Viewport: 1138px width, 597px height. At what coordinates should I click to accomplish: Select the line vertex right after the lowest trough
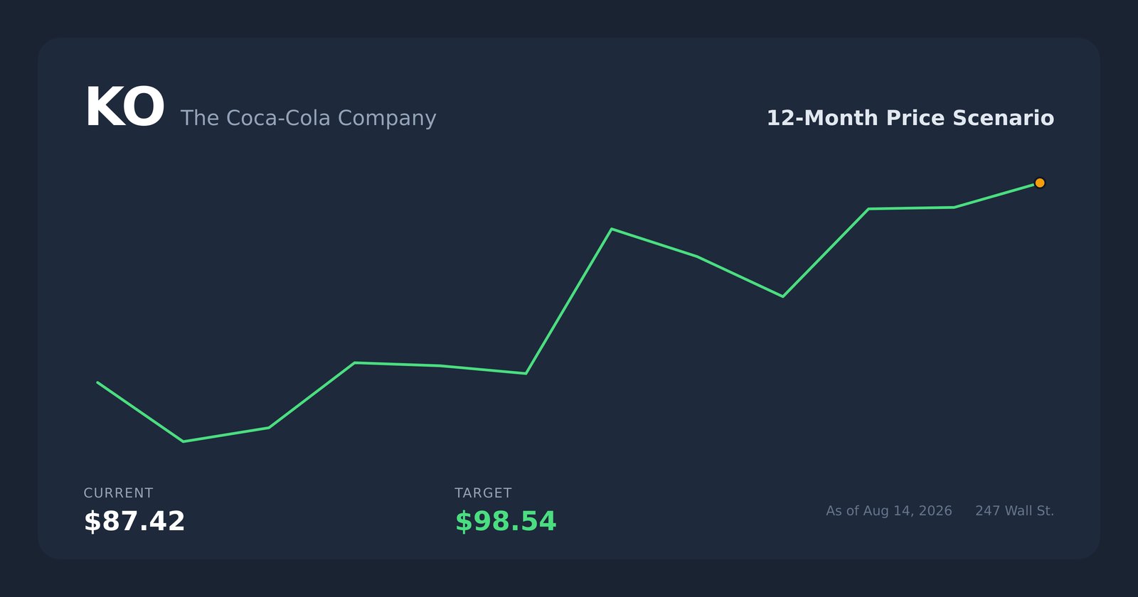[269, 428]
